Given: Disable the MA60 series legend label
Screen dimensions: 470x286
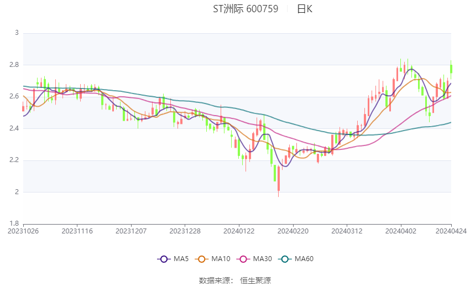Looking at the screenshot, I should [304, 259].
